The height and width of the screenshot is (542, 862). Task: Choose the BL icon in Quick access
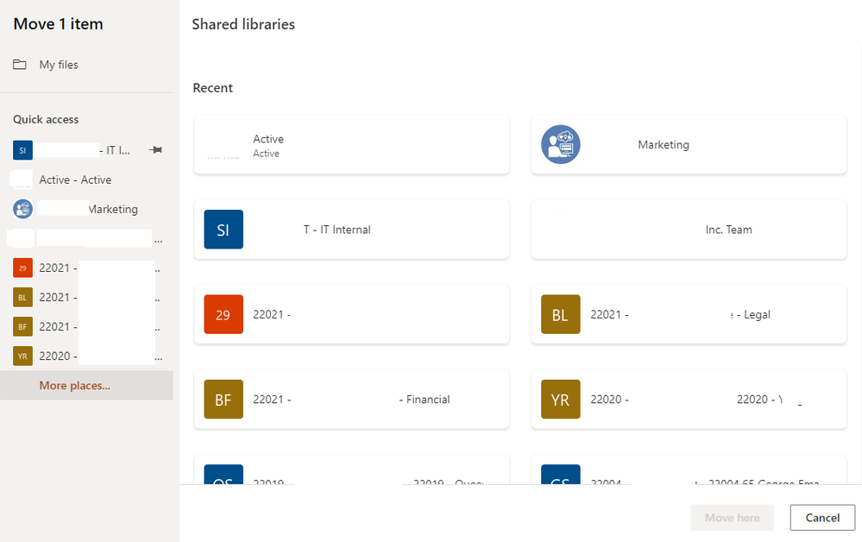(22, 297)
